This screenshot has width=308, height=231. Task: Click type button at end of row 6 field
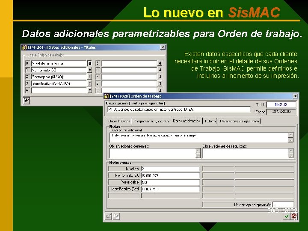coord(160,70)
